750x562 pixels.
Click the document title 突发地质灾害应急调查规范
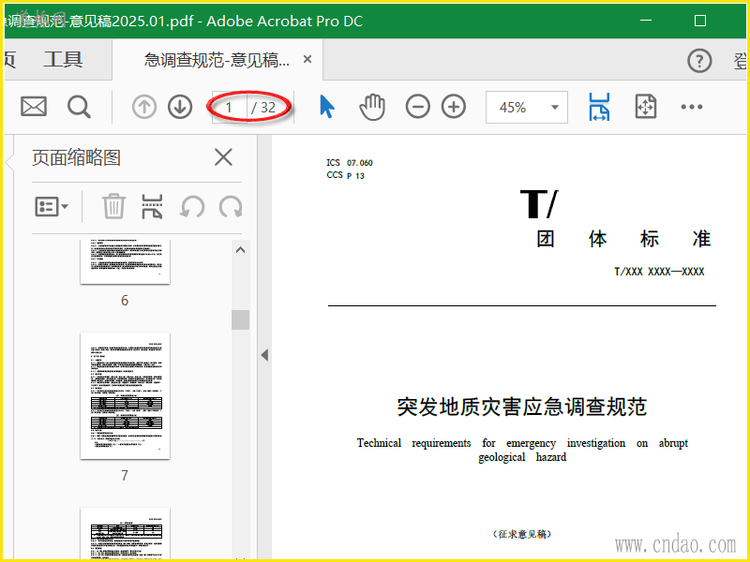point(522,407)
